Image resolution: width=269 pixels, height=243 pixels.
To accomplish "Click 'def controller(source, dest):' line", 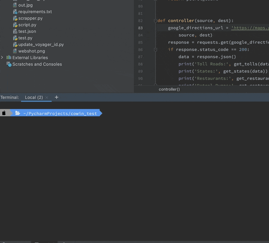I will point(195,21).
